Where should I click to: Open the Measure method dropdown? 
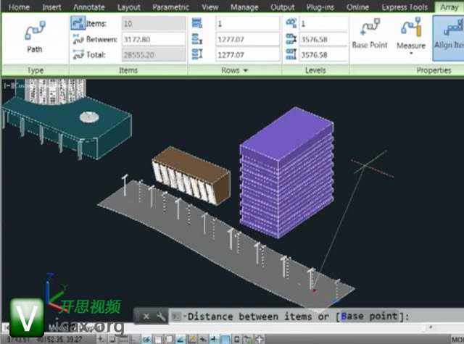coord(410,54)
